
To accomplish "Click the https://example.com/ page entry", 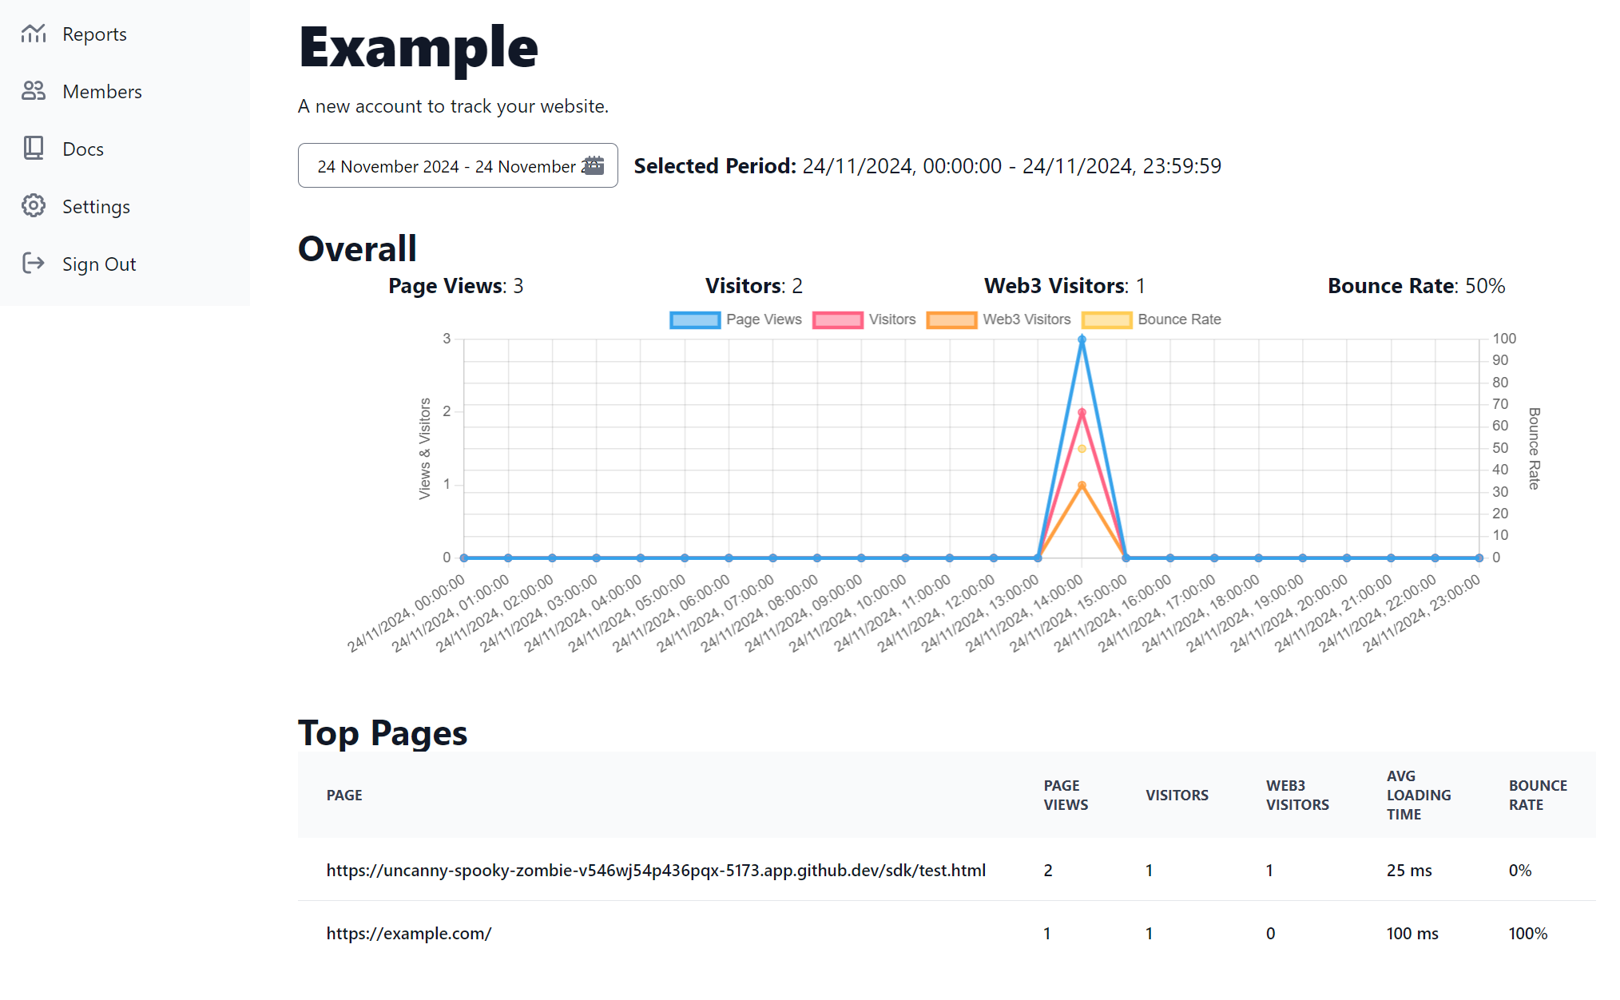I will (408, 934).
